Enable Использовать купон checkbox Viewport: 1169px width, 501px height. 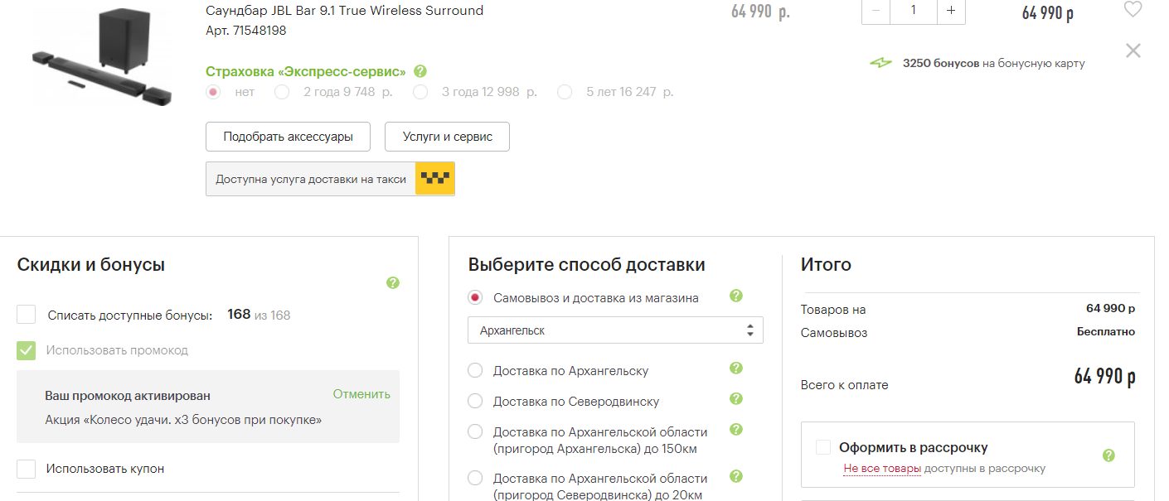pyautogui.click(x=27, y=469)
